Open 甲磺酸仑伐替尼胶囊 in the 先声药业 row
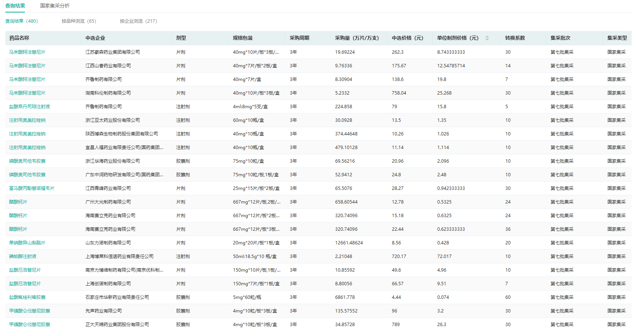Screen dimensions: 632x328 point(30,311)
